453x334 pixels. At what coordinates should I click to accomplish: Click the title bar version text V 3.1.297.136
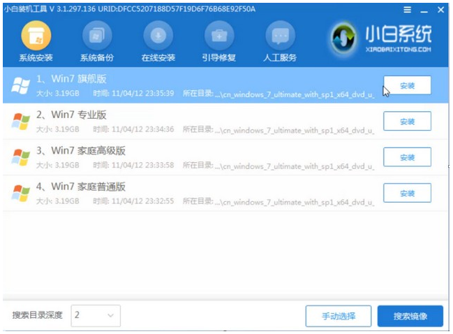click(73, 9)
